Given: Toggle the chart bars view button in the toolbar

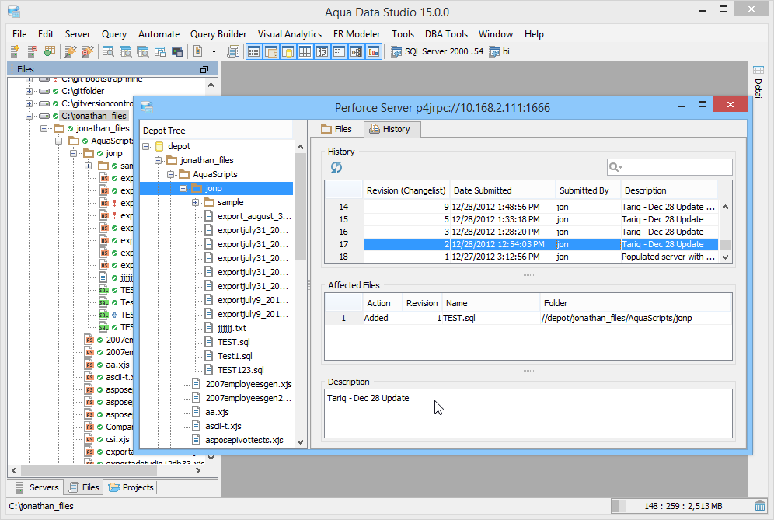Looking at the screenshot, I should click(x=374, y=51).
